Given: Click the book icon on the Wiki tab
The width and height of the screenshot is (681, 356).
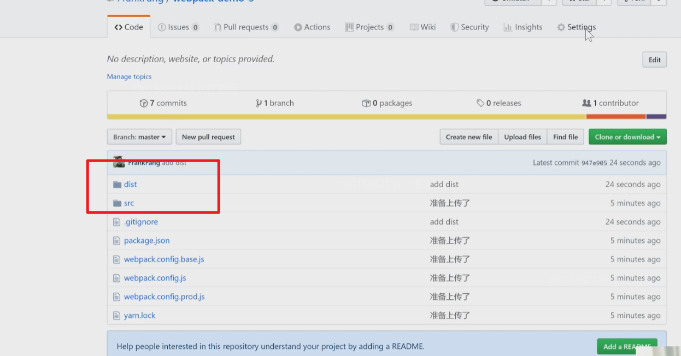Looking at the screenshot, I should pyautogui.click(x=414, y=27).
